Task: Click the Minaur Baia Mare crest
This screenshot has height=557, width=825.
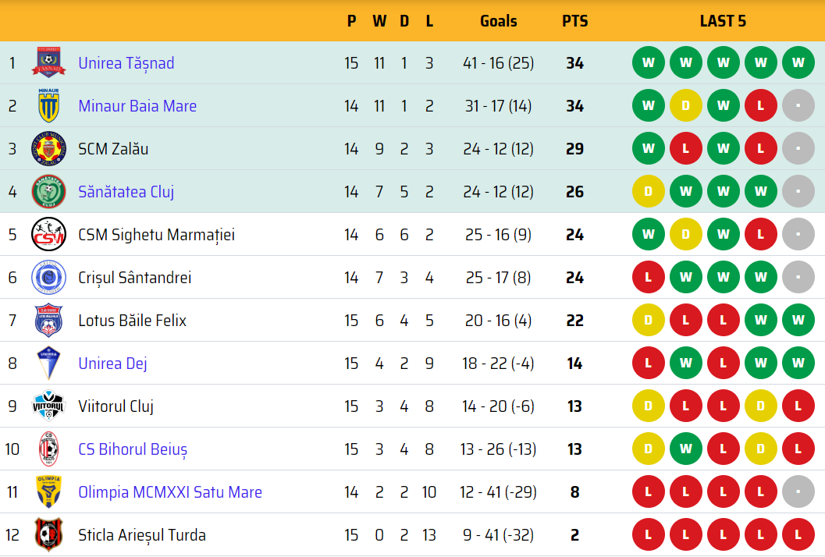Action: [48, 106]
